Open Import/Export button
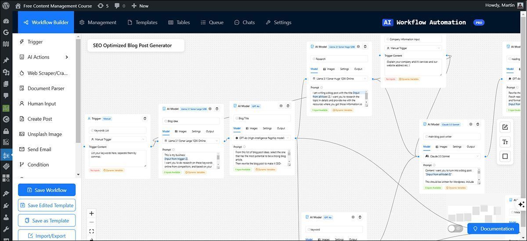Viewport: 527px width, 241px height. (x=47, y=235)
